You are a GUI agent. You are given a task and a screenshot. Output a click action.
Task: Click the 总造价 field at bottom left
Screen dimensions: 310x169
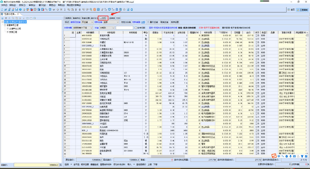(x=37, y=165)
